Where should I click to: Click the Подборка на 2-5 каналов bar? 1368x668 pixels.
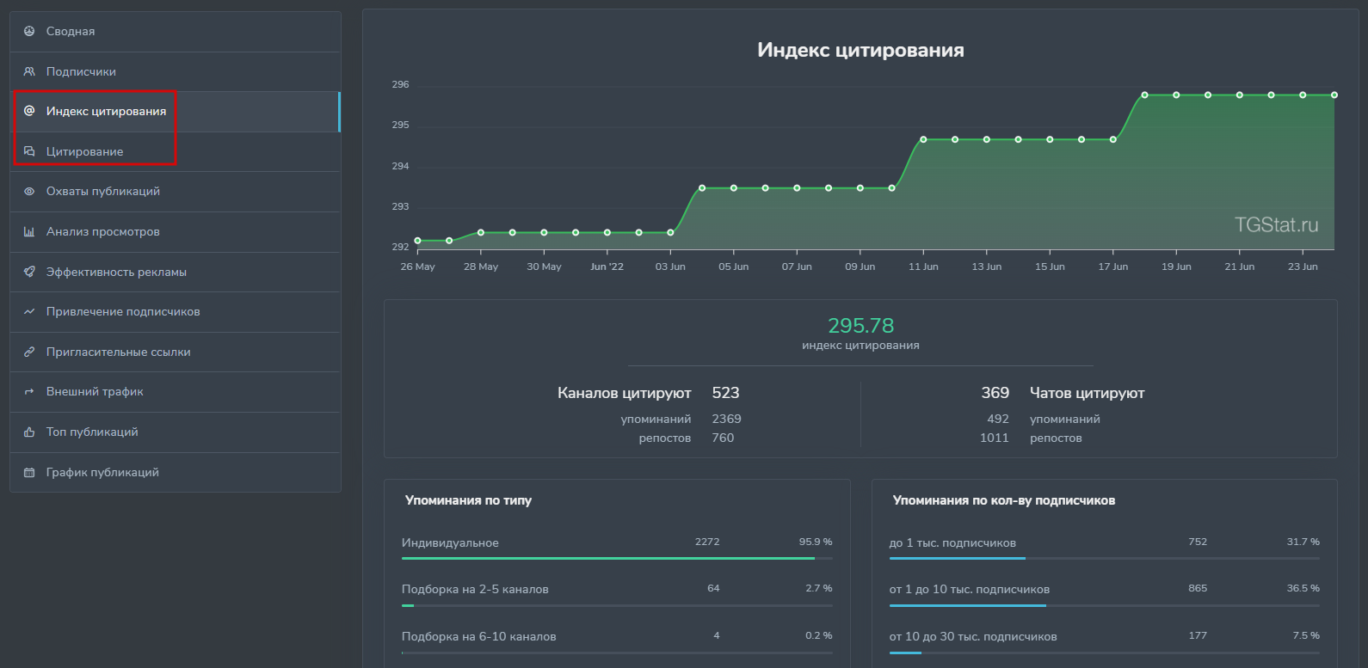[617, 606]
